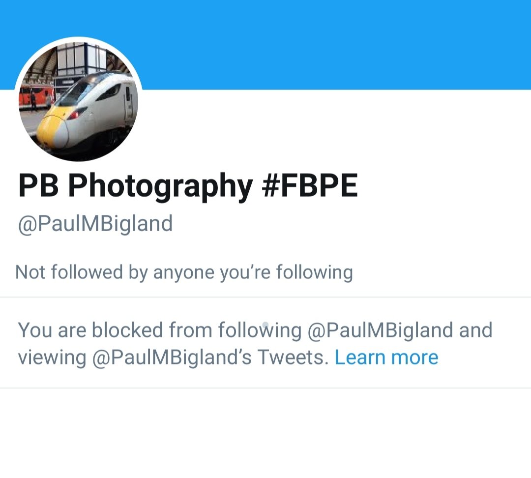Click the empty area below blocked notice

(x=265, y=433)
